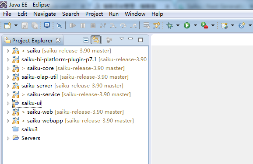Open the Navigate menu

[x=45, y=14]
